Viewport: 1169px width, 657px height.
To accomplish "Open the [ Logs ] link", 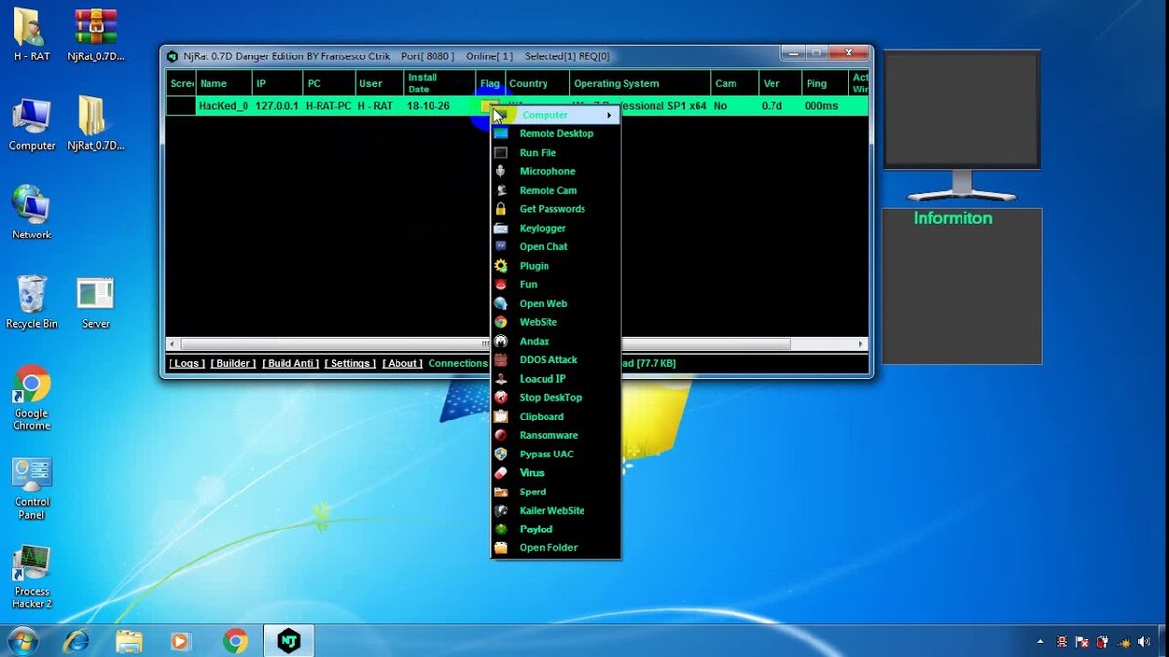I will 186,363.
